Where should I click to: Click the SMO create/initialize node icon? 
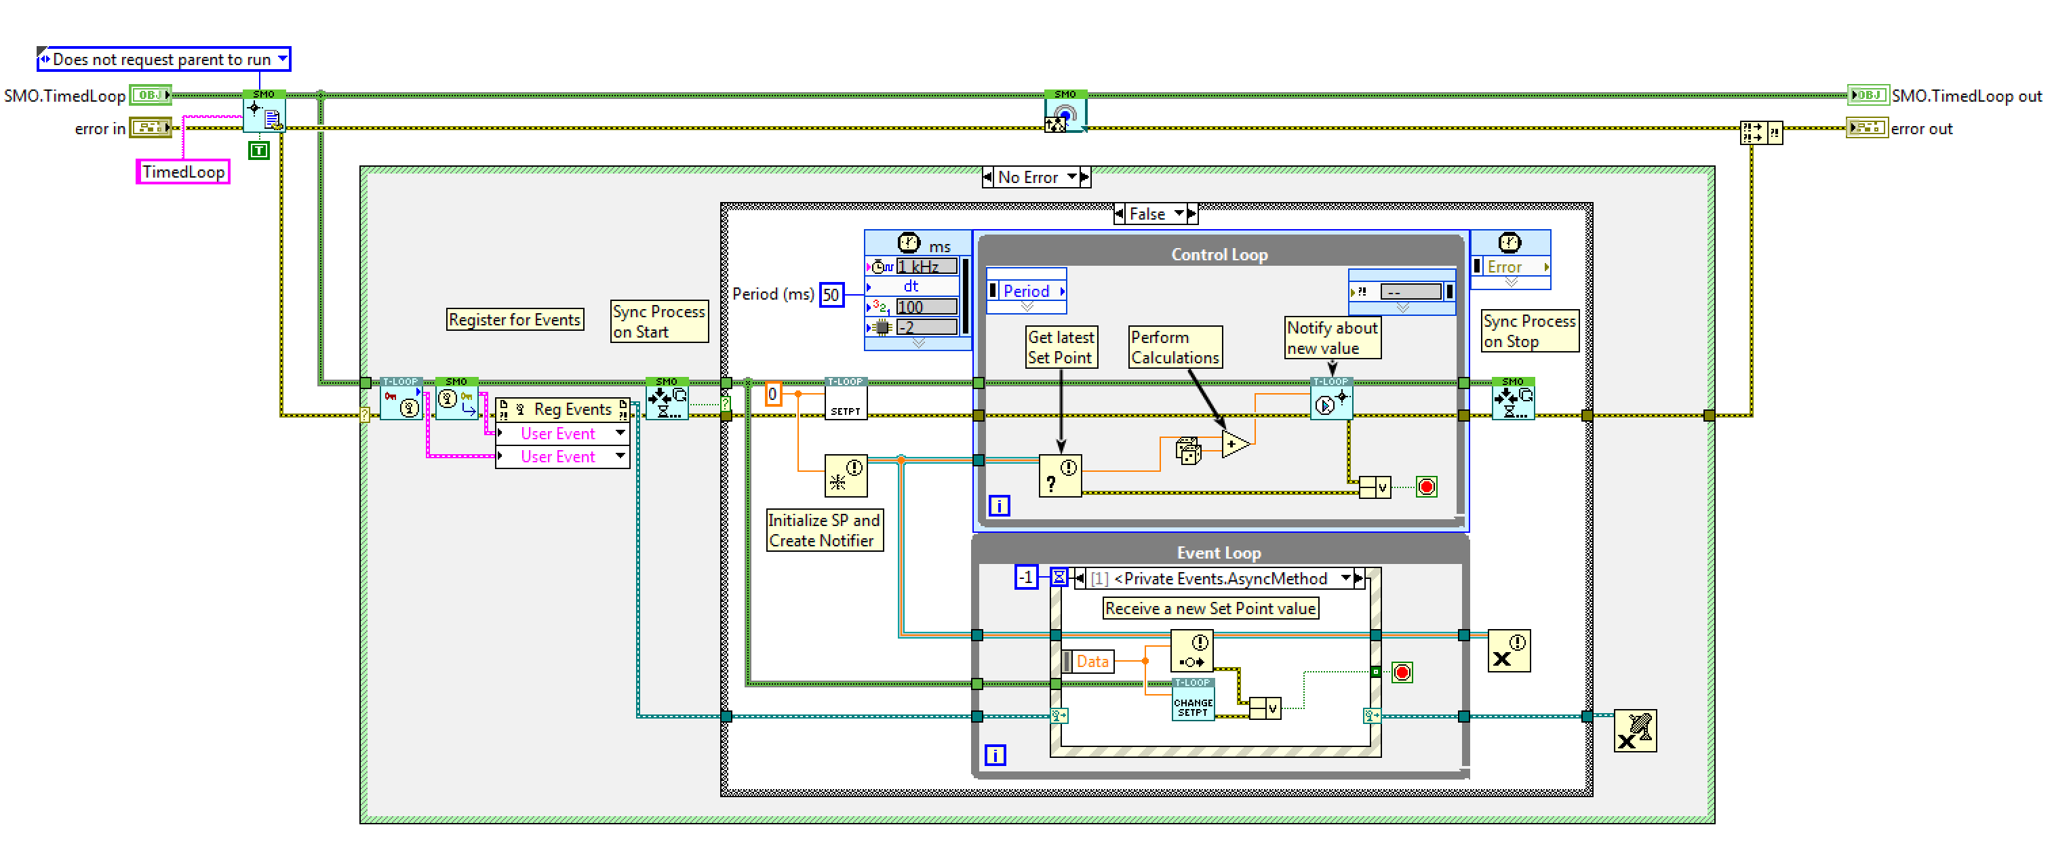(x=264, y=113)
